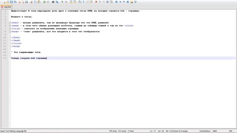This screenshot has height=133, width=237.
Task: Click the Close All documents icon
Action: [23, 2]
